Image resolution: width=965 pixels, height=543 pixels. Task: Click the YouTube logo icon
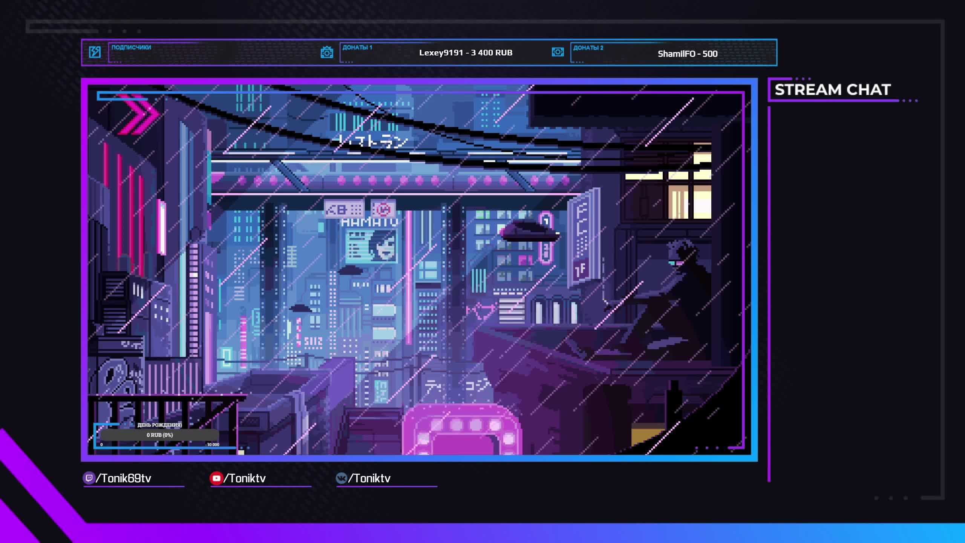tap(216, 478)
